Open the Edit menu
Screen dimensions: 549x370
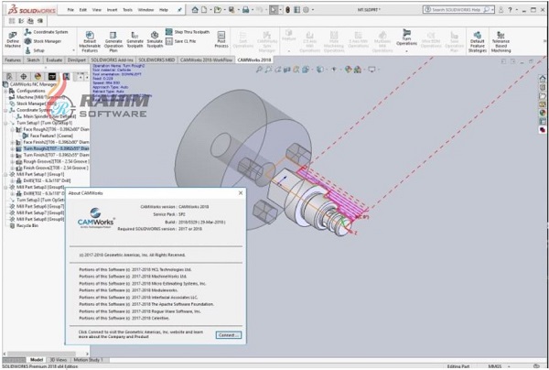83,10
